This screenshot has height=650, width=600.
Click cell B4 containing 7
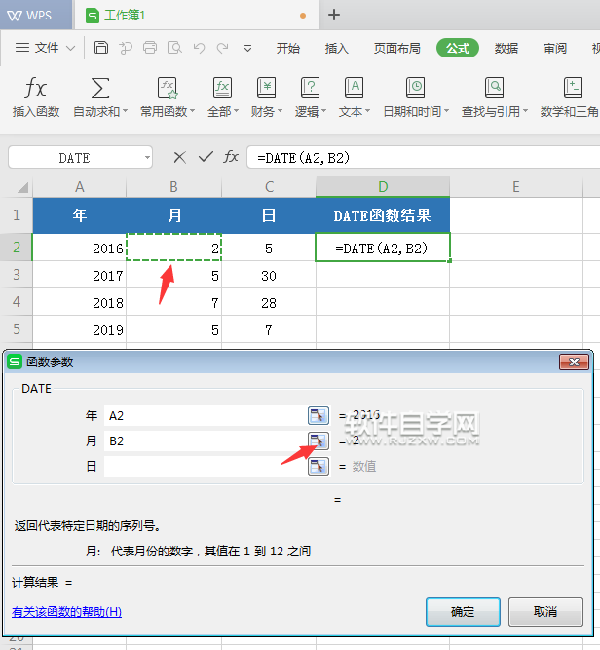173,302
